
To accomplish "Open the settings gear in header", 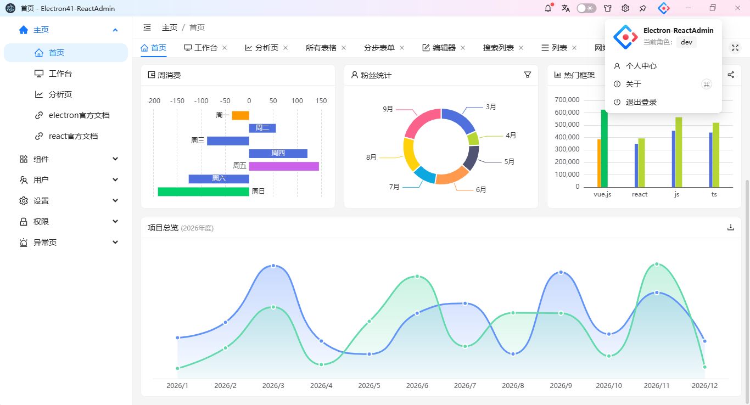I will tap(625, 8).
